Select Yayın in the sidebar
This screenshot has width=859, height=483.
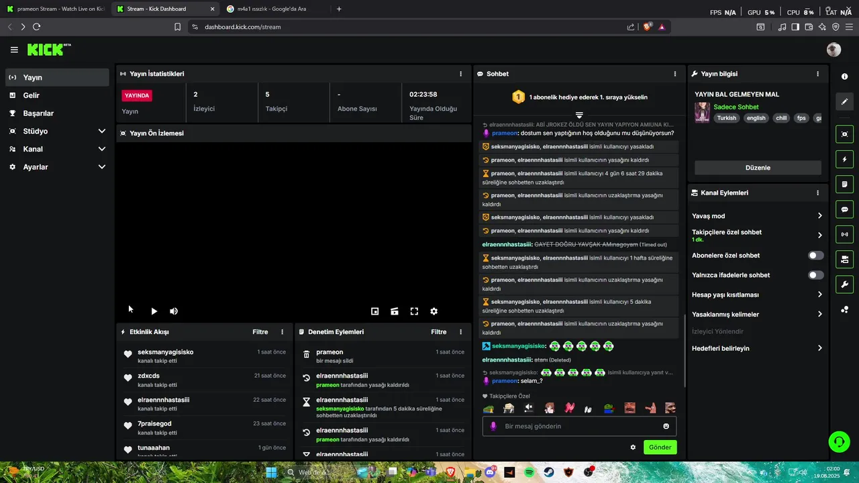[57, 78]
